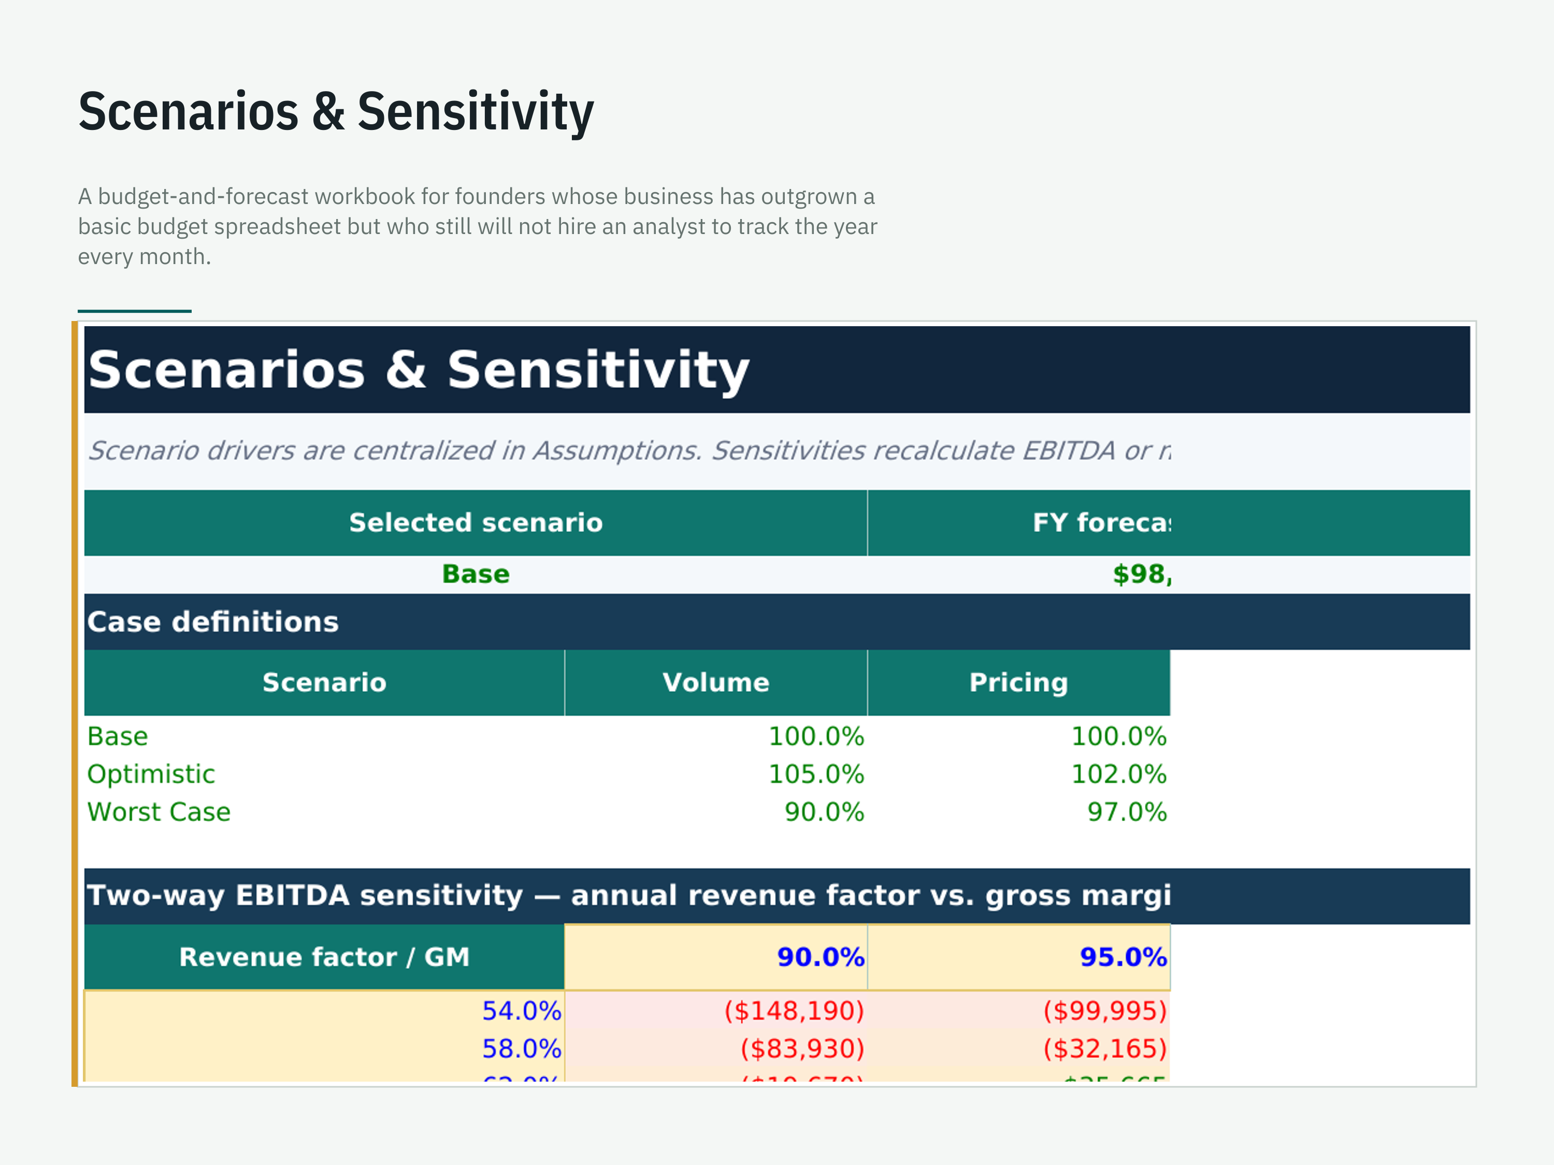Click the spreadsheet title banner Scenarios & Sensitivity
The width and height of the screenshot is (1554, 1165).
point(777,369)
